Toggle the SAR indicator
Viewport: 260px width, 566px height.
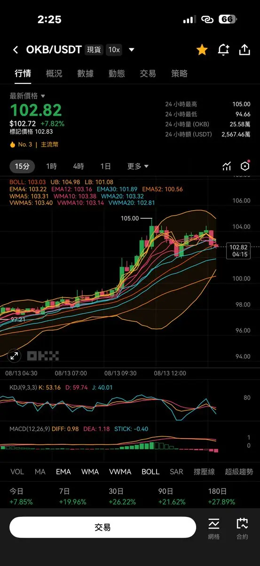[x=176, y=472]
